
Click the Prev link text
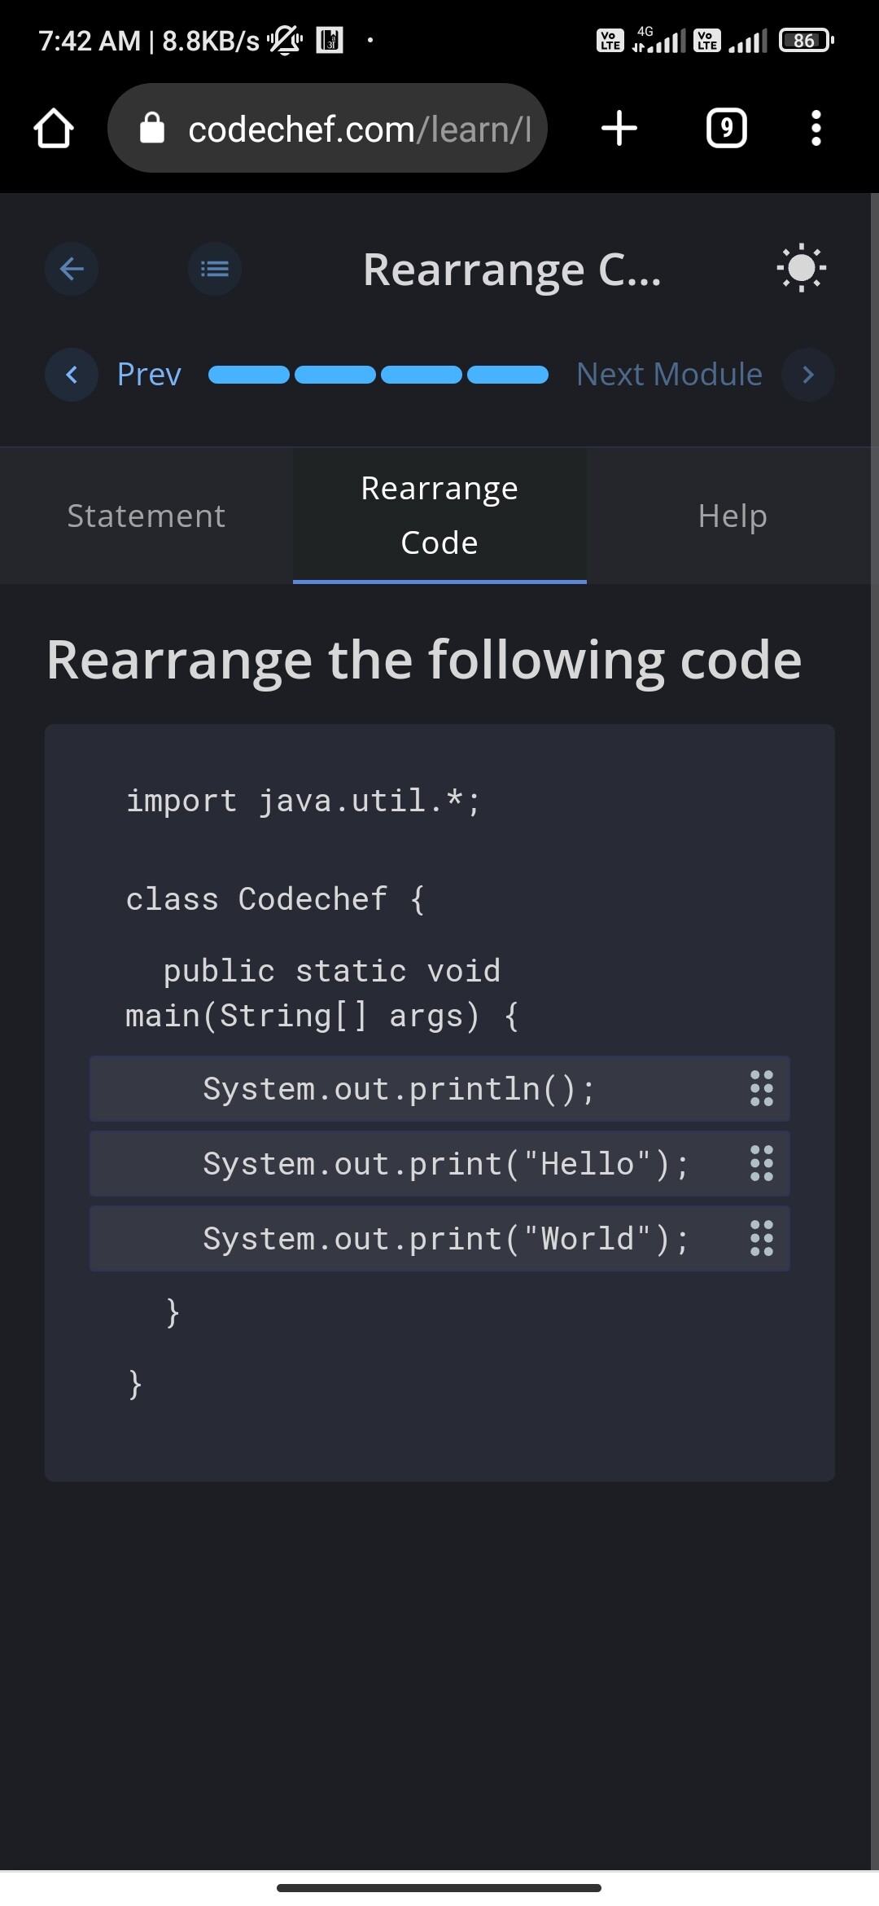149,375
